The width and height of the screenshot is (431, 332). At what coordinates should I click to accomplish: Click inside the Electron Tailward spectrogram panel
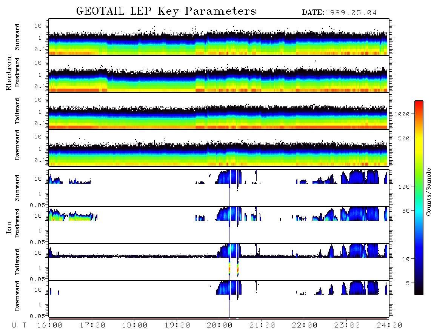coord(219,111)
